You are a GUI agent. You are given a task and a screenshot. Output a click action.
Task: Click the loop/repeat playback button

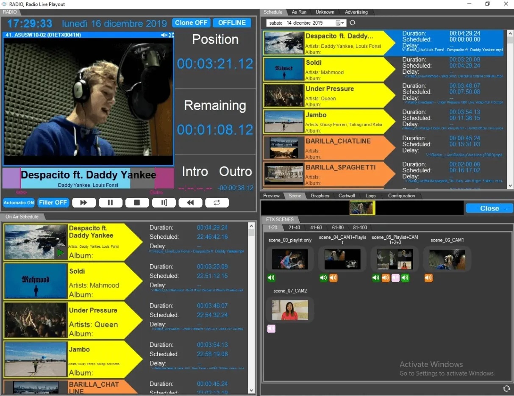(x=217, y=203)
